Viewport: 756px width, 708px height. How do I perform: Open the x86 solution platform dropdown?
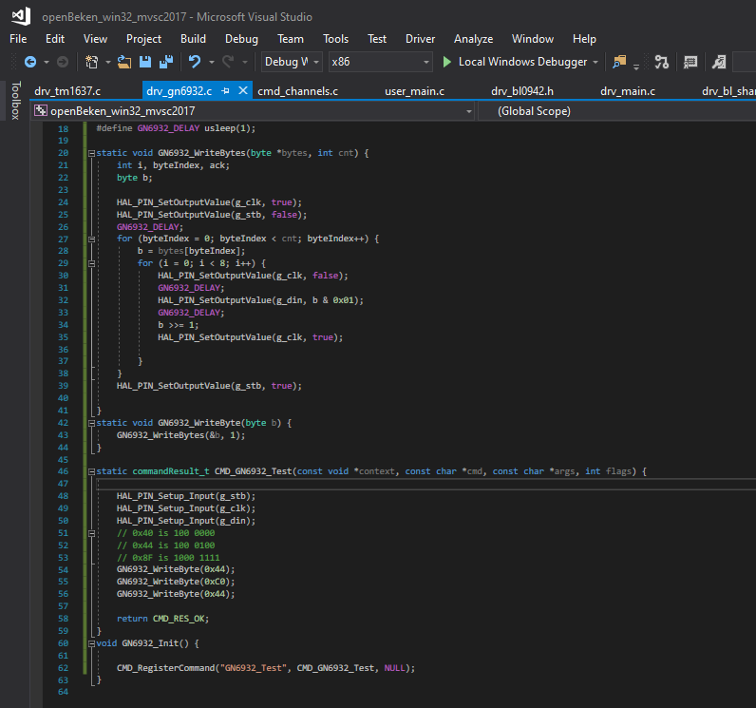tap(380, 62)
